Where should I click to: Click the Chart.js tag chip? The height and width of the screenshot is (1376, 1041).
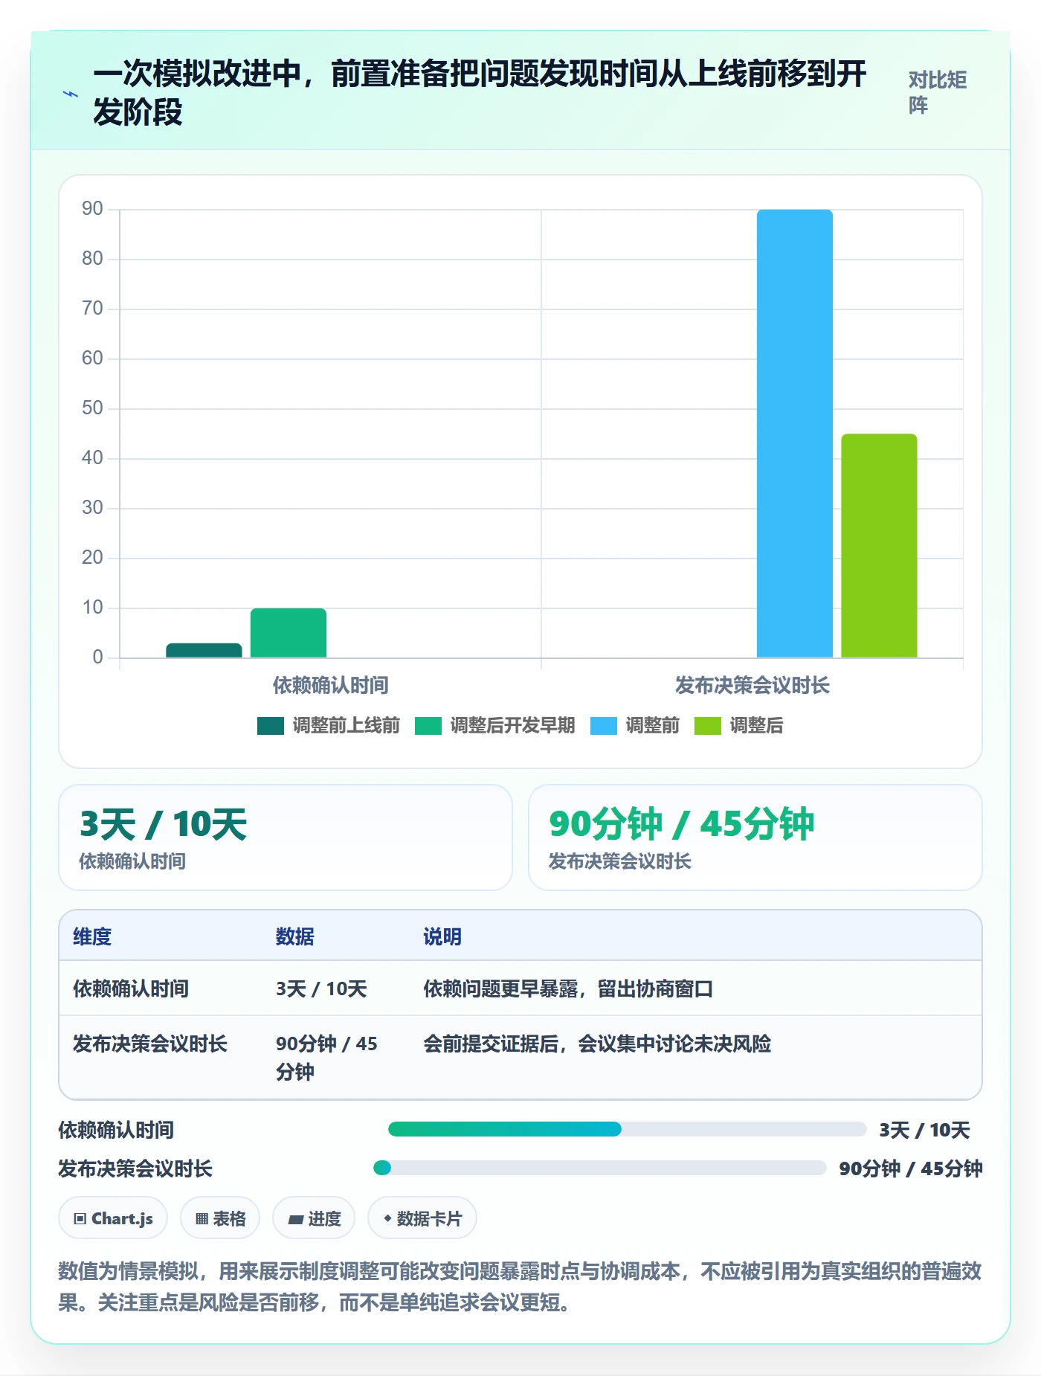[x=113, y=1218]
